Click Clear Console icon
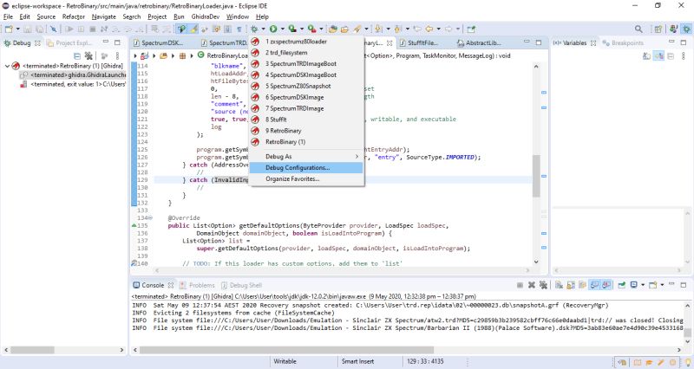Image resolution: width=694 pixels, height=369 pixels. 559,285
